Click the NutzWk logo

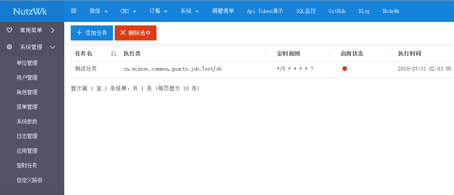tap(30, 11)
